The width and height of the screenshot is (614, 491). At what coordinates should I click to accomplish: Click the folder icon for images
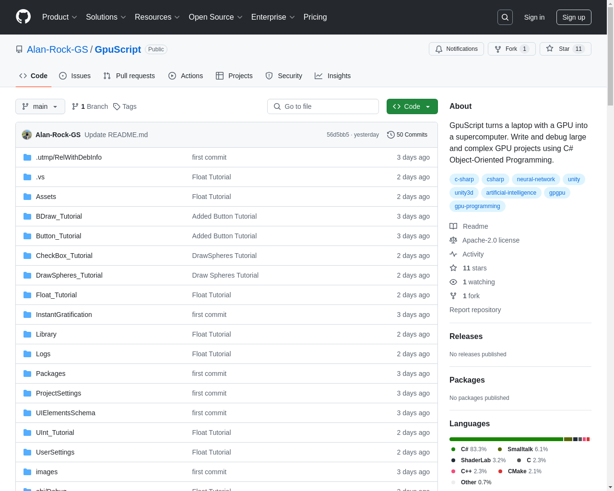(27, 472)
